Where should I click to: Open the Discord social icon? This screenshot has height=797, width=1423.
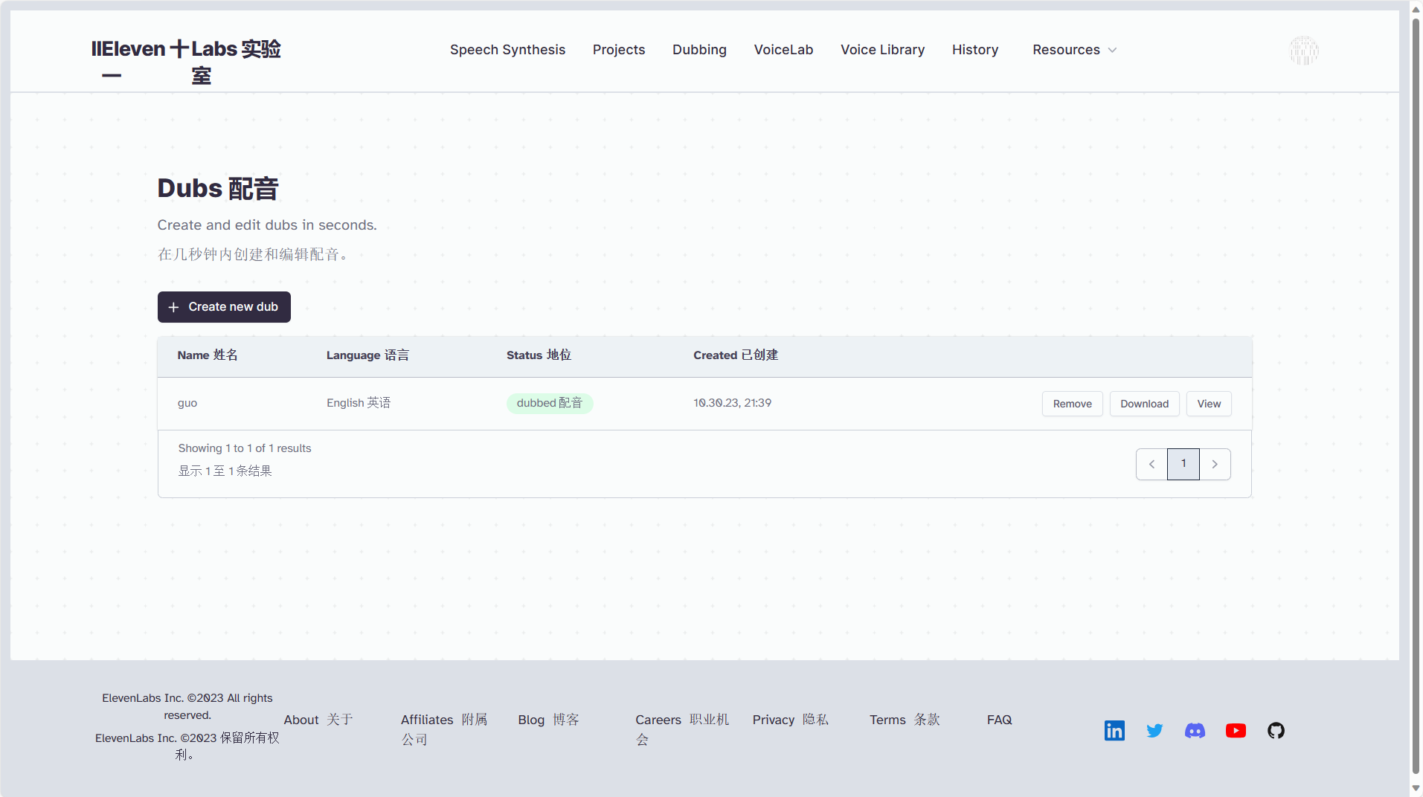tap(1195, 731)
